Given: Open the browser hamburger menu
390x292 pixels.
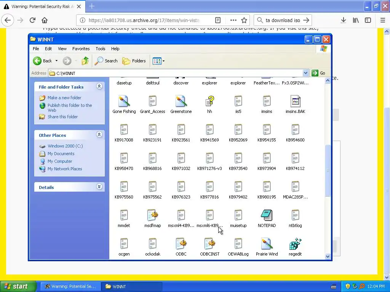Looking at the screenshot, I should click(x=383, y=21).
